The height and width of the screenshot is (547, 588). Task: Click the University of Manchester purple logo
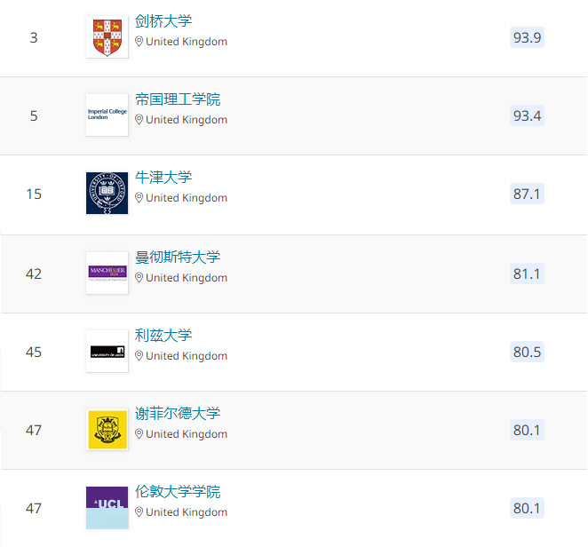tap(107, 272)
